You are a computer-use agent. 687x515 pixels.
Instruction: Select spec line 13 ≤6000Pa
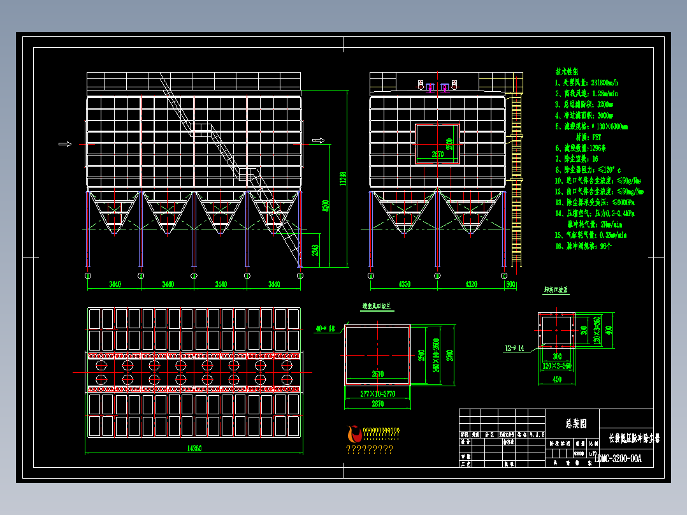point(595,203)
